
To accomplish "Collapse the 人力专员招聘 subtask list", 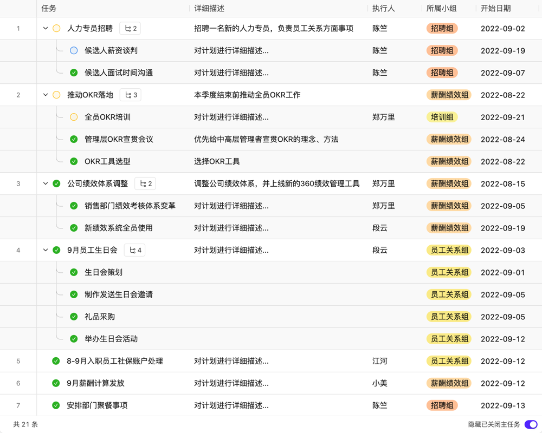I will (46, 28).
